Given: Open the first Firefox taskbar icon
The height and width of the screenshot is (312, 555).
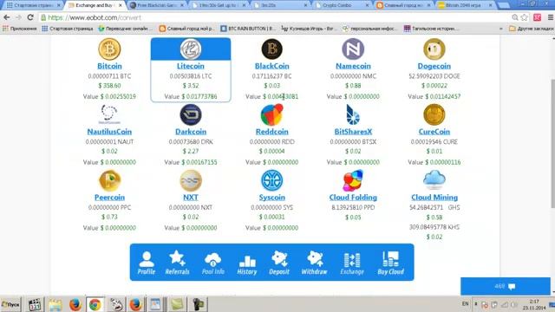Looking at the screenshot, I should (x=75, y=304).
